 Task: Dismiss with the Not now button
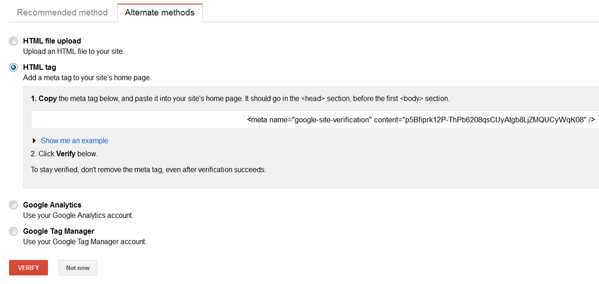click(78, 268)
